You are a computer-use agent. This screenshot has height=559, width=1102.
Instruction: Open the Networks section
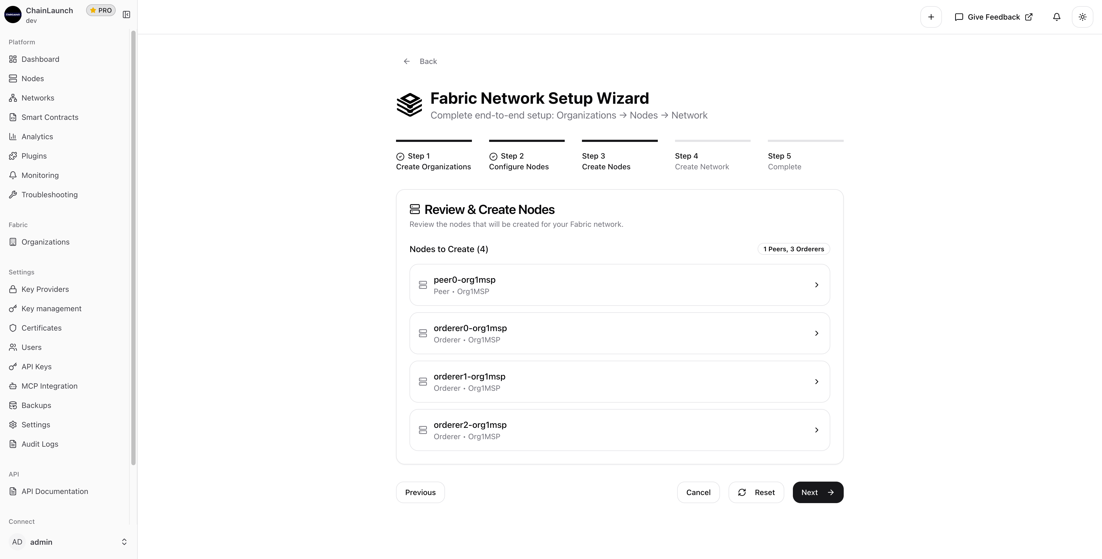point(38,98)
